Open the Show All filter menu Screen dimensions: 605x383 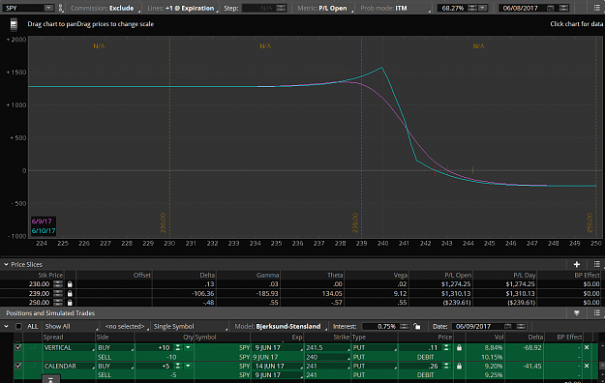pyautogui.click(x=70, y=326)
